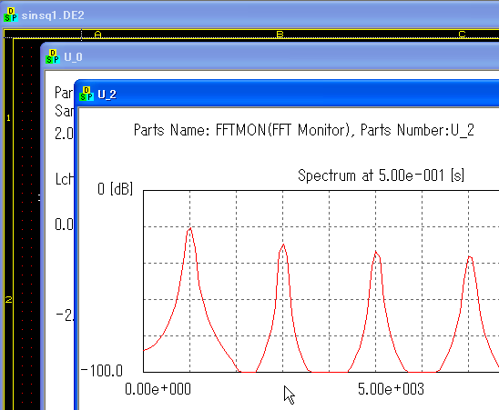Viewport: 499px width, 410px height.
Task: Click the second red spectrum peak
Action: 283,245
